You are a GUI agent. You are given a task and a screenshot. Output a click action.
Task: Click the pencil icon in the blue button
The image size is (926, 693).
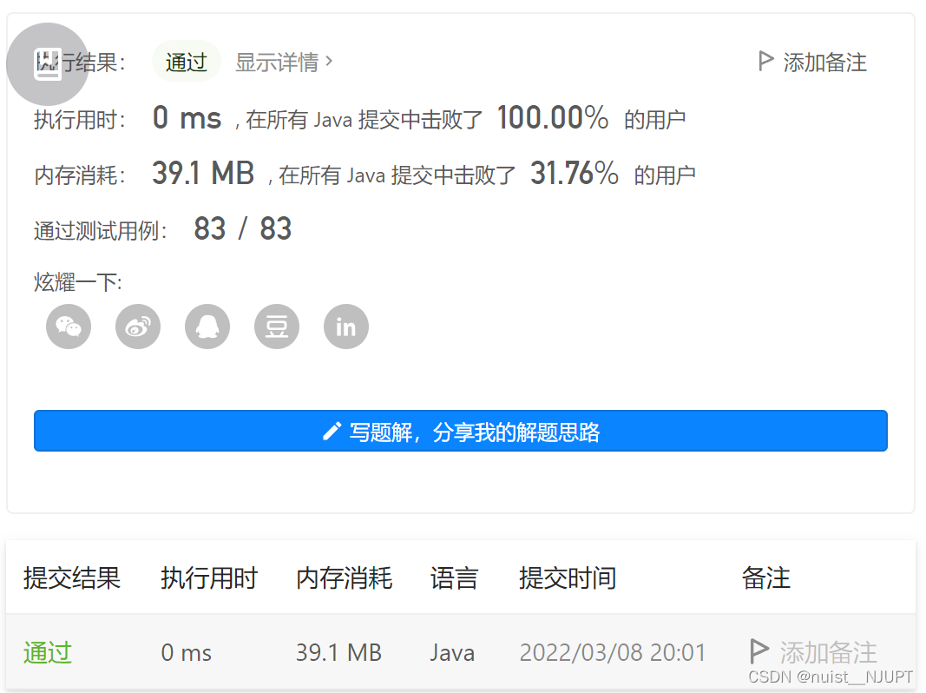[x=332, y=430]
